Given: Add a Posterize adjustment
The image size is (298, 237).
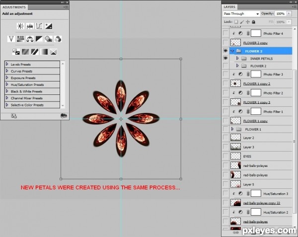Looking at the screenshot, I should point(25,52).
